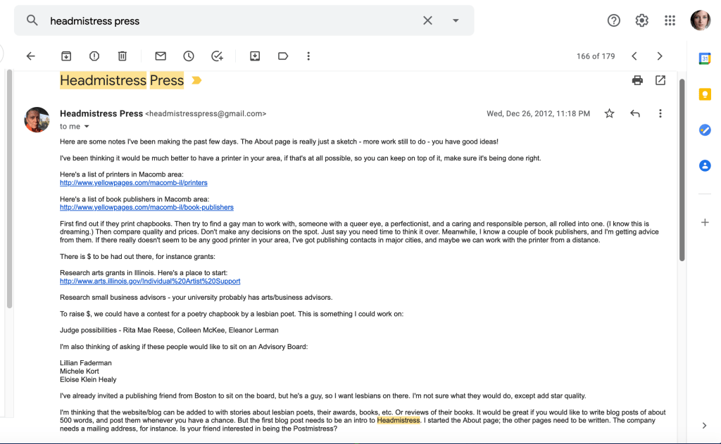
Task: Print all using the printer icon
Action: pyautogui.click(x=637, y=80)
